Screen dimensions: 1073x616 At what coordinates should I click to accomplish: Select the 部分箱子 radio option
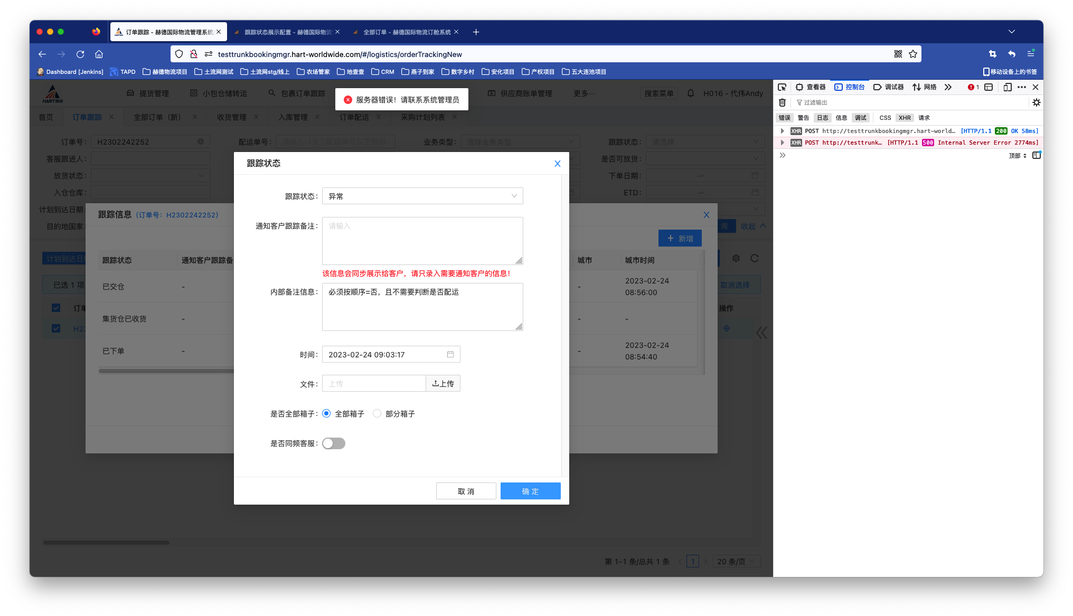[x=377, y=414]
